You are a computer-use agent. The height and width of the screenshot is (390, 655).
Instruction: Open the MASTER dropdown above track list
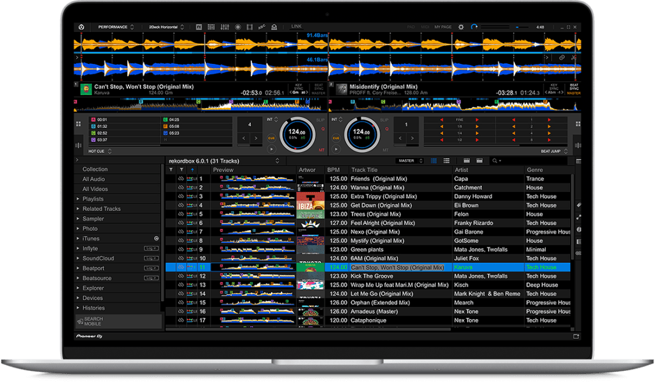click(x=409, y=160)
